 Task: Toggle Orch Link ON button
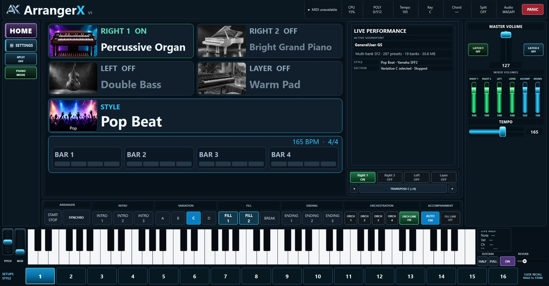coord(409,218)
